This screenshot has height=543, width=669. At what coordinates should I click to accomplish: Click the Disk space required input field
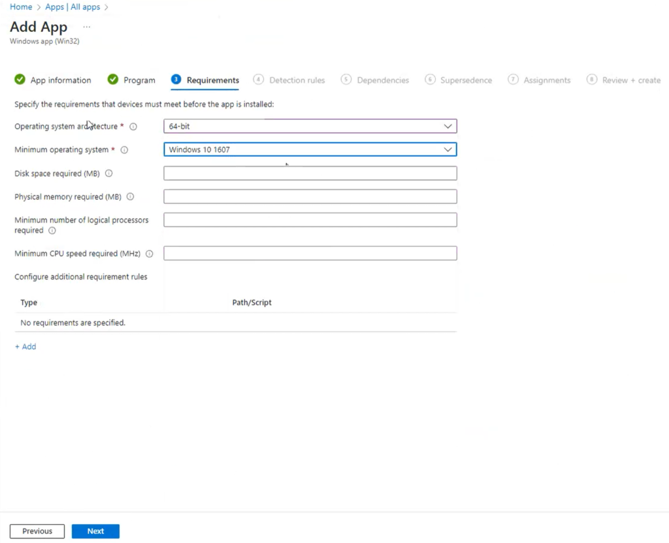pos(310,173)
